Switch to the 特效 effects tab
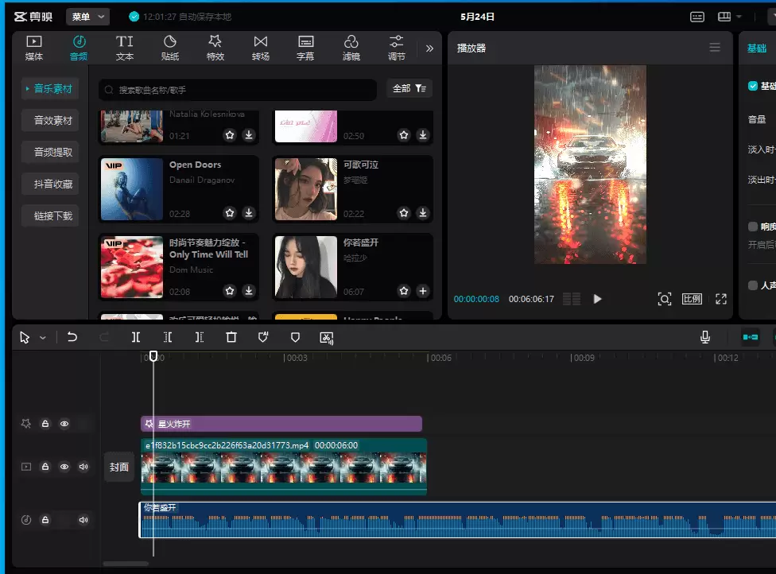 (215, 48)
